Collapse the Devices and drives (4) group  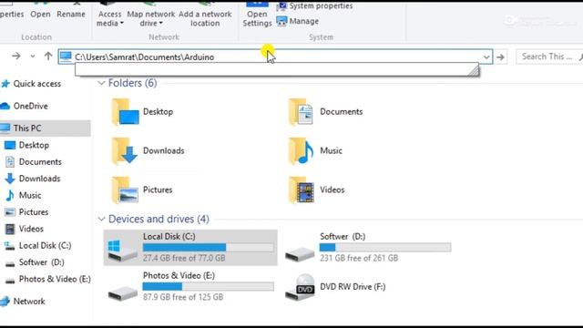click(101, 219)
